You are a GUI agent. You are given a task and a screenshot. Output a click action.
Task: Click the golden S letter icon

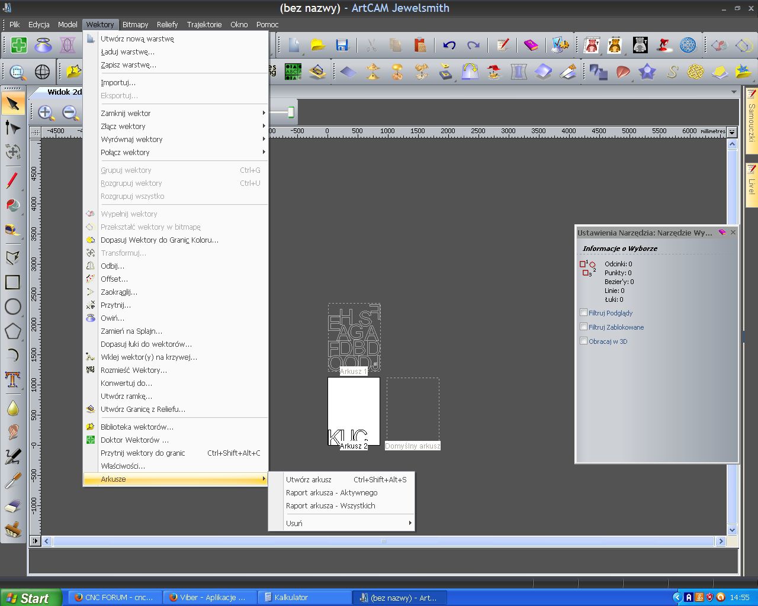(672, 72)
